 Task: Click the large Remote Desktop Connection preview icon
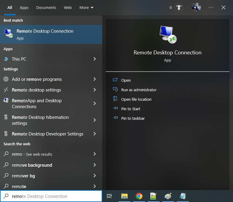pyautogui.click(x=168, y=35)
